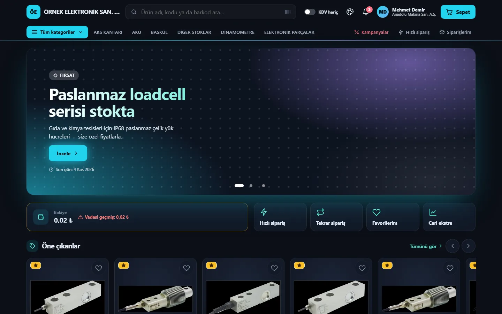Favorite the fifth featured product
Viewport: 502px width, 314px height.
pyautogui.click(x=450, y=268)
